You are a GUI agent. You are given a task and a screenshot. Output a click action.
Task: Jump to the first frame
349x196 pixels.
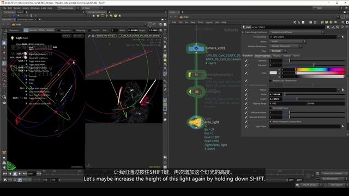point(5,174)
